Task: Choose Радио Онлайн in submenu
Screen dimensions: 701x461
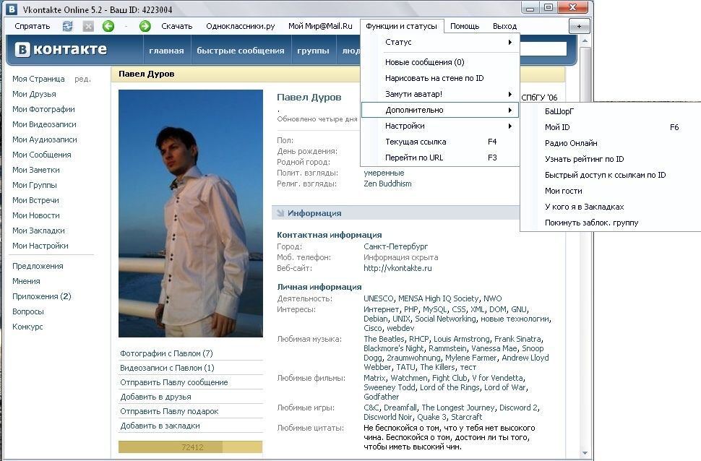Action: 611,143
